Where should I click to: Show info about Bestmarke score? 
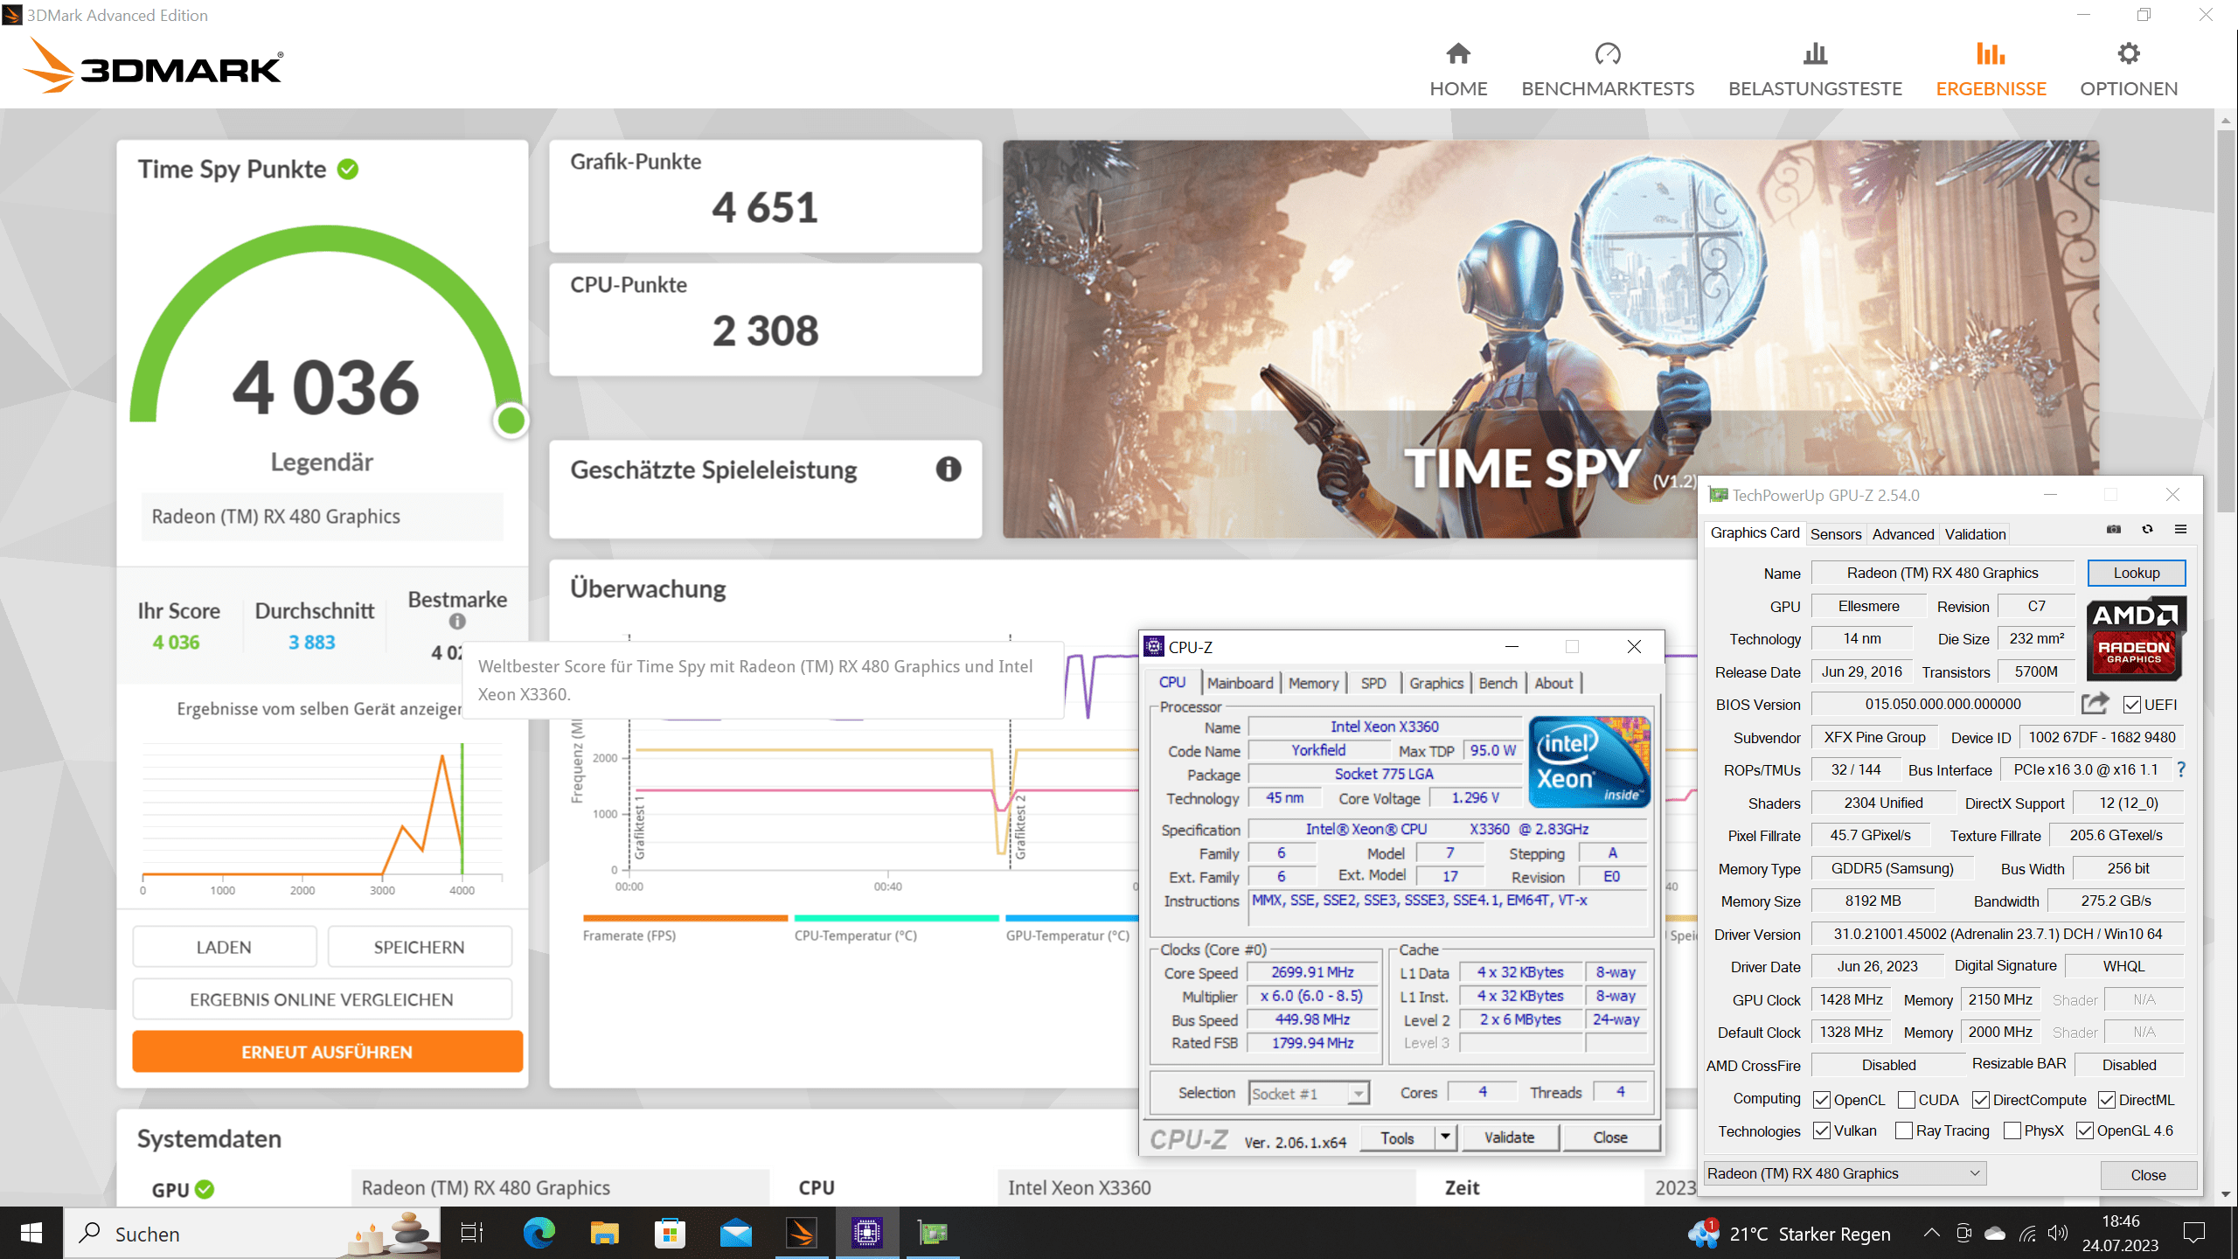coord(457,622)
